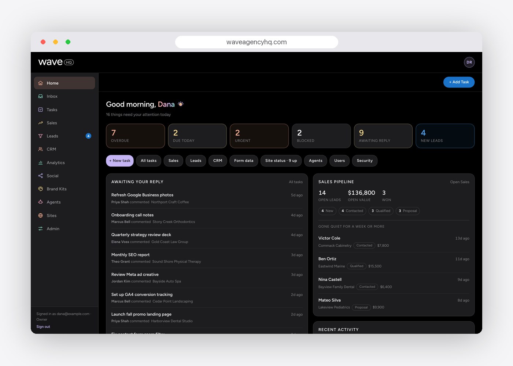The image size is (513, 366).
Task: Select the All tasks filter pill
Action: pos(148,161)
